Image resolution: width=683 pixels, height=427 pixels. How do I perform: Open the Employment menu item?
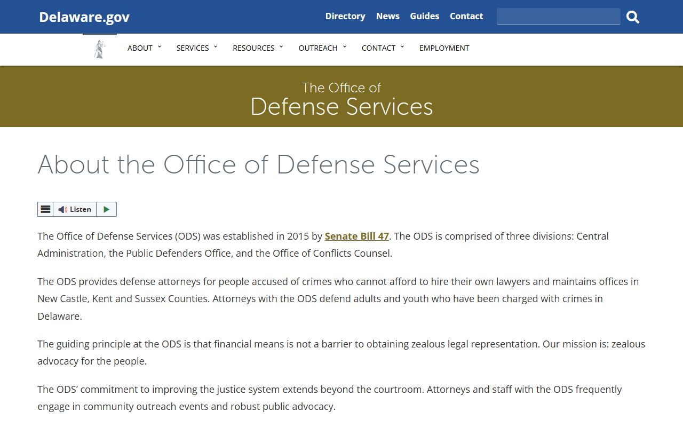444,48
